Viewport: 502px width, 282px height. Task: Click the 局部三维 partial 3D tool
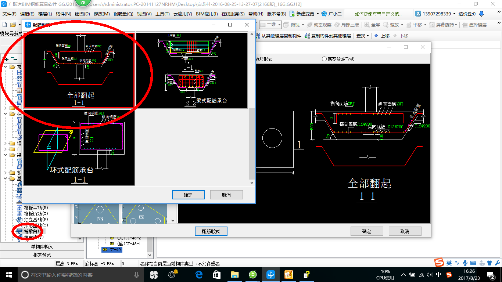tap(347, 25)
